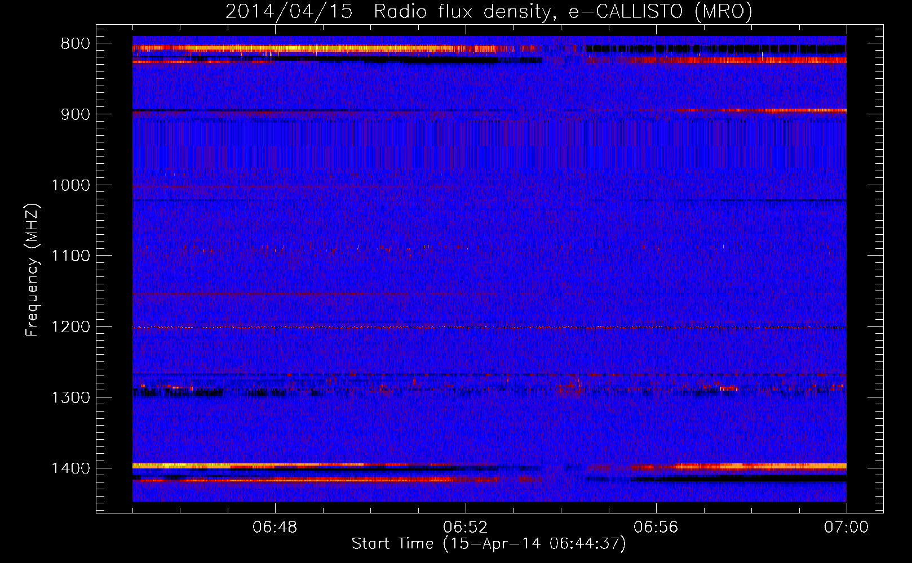The width and height of the screenshot is (912, 563).
Task: Click the 07:00 time tick label
Action: coord(846,528)
